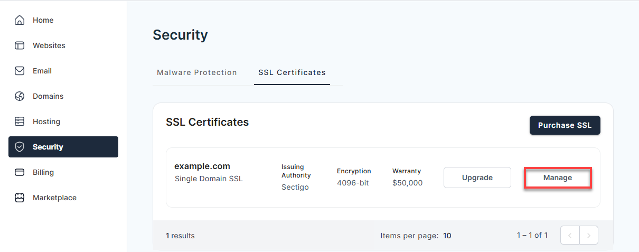This screenshot has height=252, width=639.
Task: Click the Billing card icon
Action: (x=20, y=172)
